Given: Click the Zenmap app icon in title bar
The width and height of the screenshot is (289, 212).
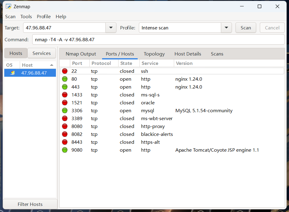Looking at the screenshot, I should [x=9, y=7].
